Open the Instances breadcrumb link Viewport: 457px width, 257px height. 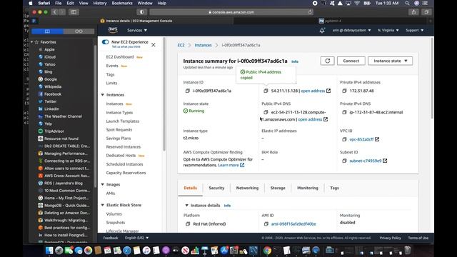pos(203,45)
